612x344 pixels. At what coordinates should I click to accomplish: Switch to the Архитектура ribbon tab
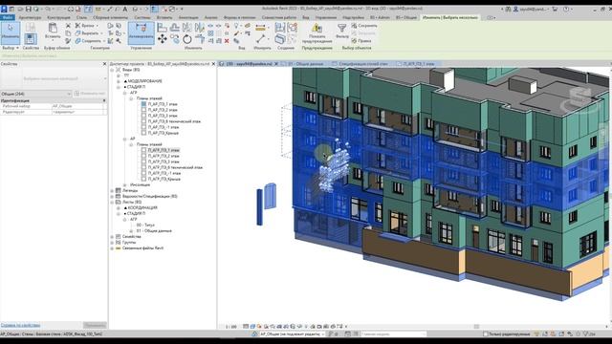pyautogui.click(x=30, y=17)
